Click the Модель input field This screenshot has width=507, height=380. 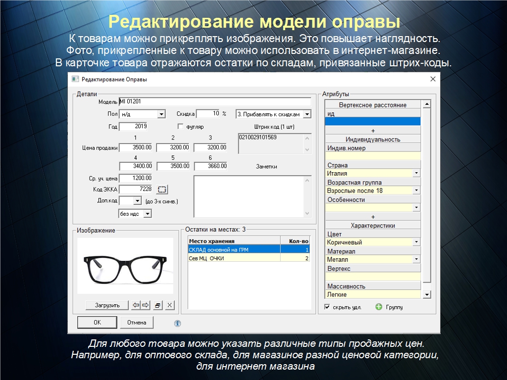click(x=214, y=101)
